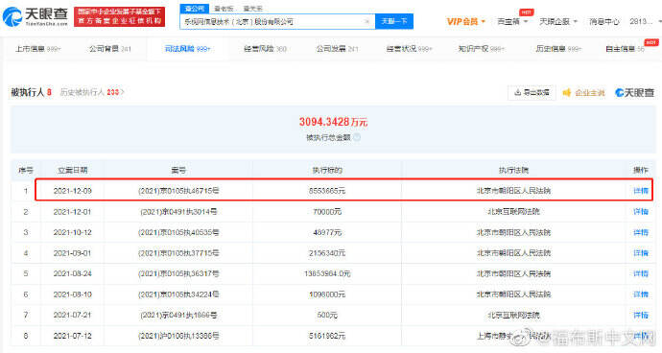Clear the search box with the × icon

pos(366,21)
